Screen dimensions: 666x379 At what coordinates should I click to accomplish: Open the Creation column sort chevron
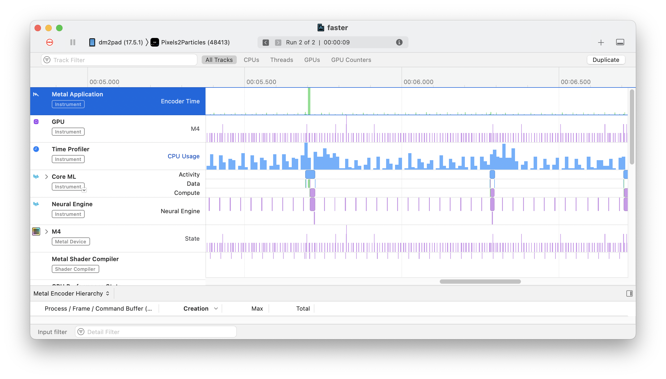coord(216,308)
